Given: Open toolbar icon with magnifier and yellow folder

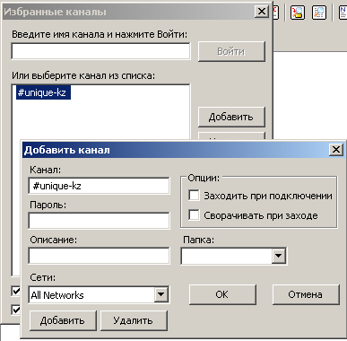Looking at the screenshot, I should tap(298, 13).
